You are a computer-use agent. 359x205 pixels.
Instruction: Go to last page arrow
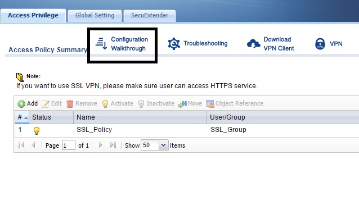coord(113,145)
